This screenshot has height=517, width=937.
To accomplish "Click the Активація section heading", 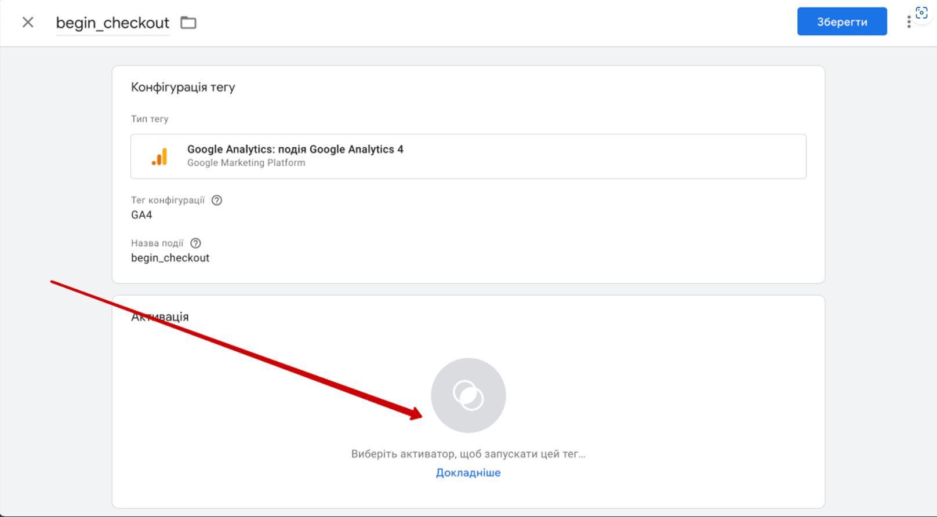I will (x=160, y=316).
